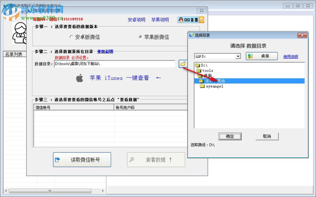Click 选取路径 : D:\ status text
316x197 pixels.
click(x=203, y=145)
